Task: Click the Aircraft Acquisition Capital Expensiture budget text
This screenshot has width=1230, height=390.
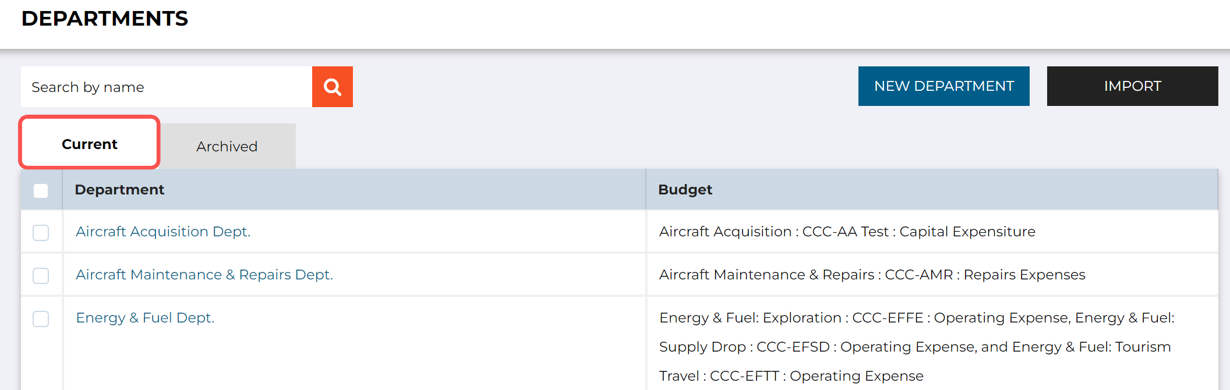Action: coord(847,232)
